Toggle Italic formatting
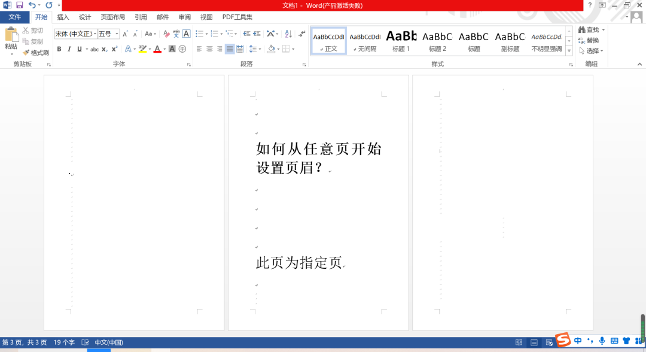 click(69, 49)
